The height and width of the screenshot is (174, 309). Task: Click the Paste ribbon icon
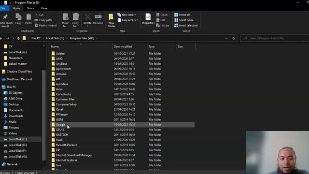click(28, 19)
